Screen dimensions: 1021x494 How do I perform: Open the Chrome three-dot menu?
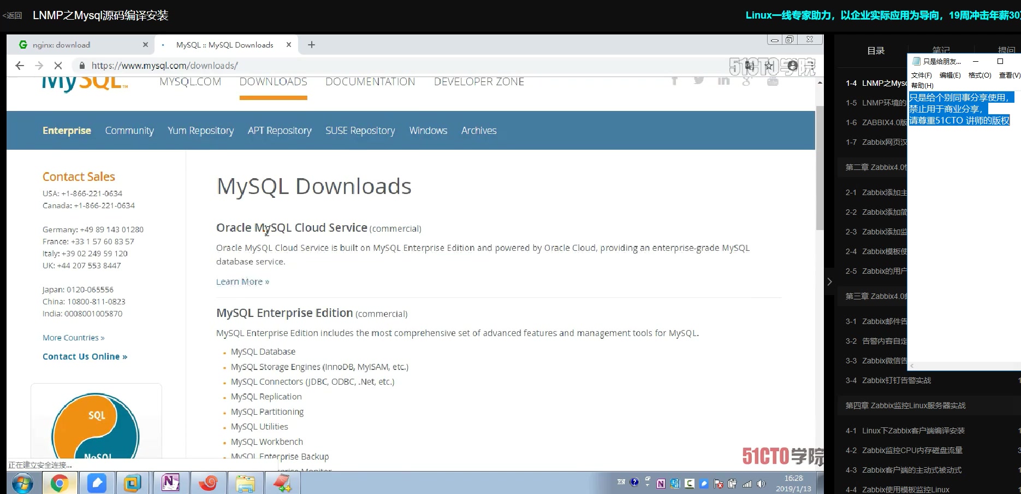(812, 66)
